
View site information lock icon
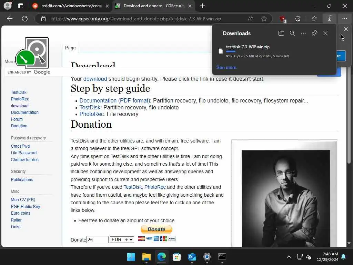click(43, 19)
